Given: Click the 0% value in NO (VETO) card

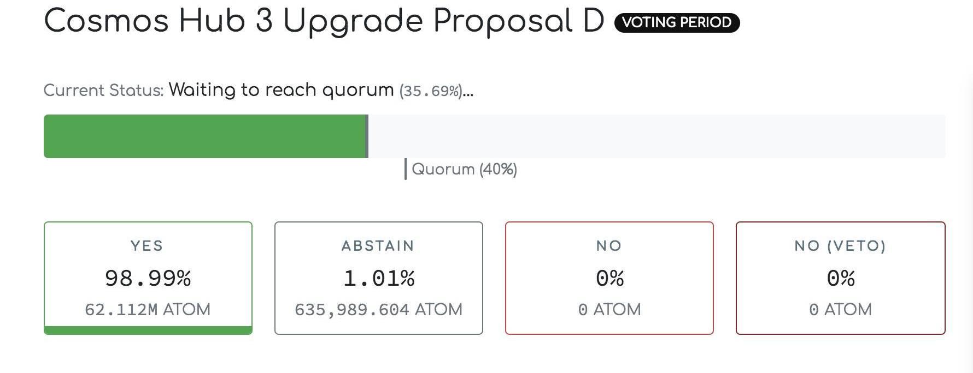Looking at the screenshot, I should coord(840,278).
